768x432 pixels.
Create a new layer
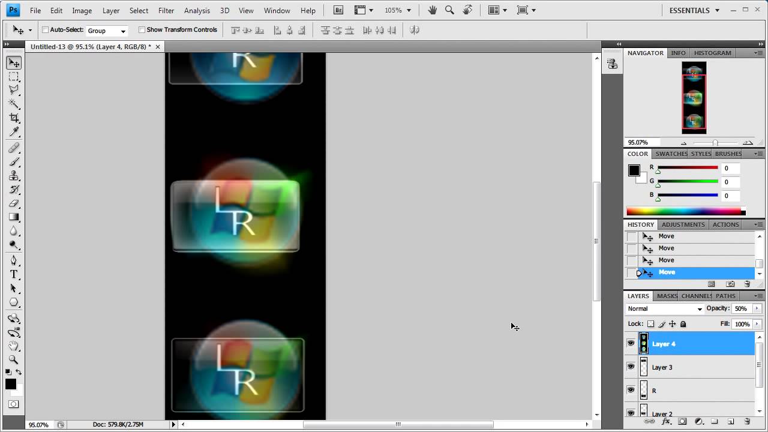point(731,422)
